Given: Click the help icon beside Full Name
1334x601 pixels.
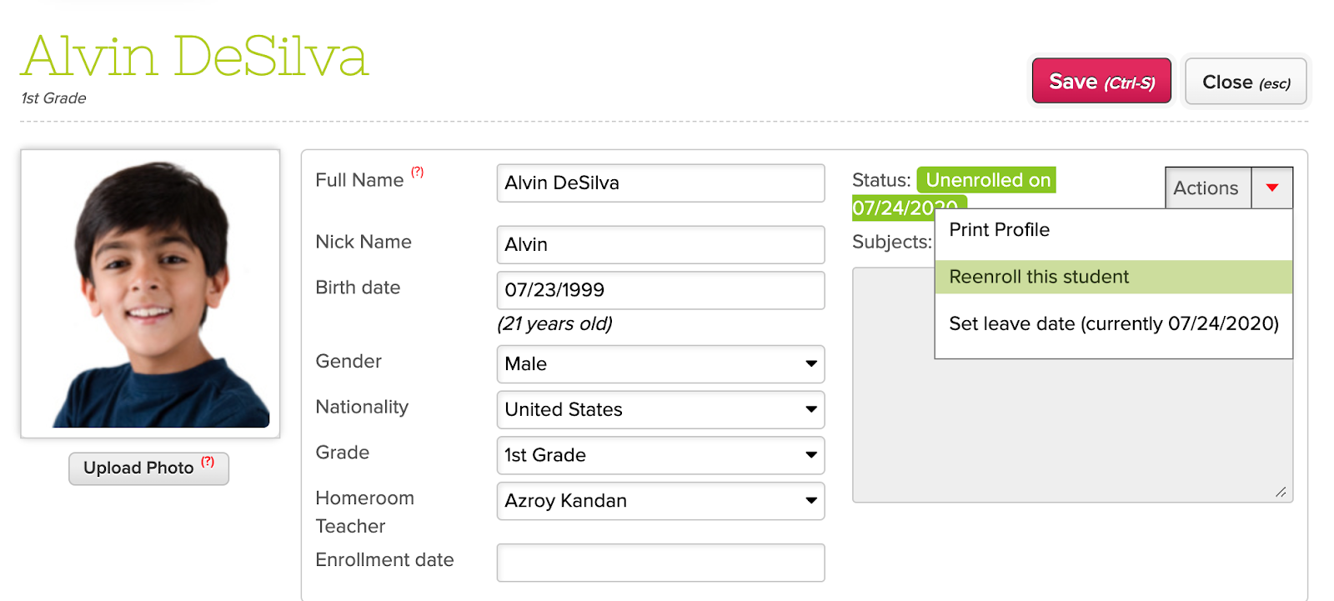Looking at the screenshot, I should 417,173.
